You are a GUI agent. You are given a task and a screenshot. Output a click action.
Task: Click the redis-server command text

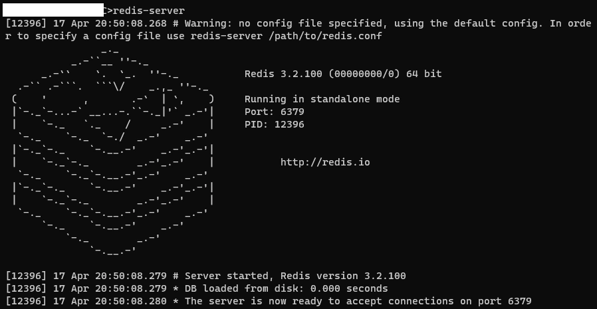(x=149, y=11)
